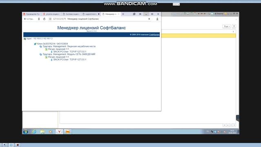Select the 'Ключ 0x...' tree entry
The image size is (261, 147).
tap(53, 44)
